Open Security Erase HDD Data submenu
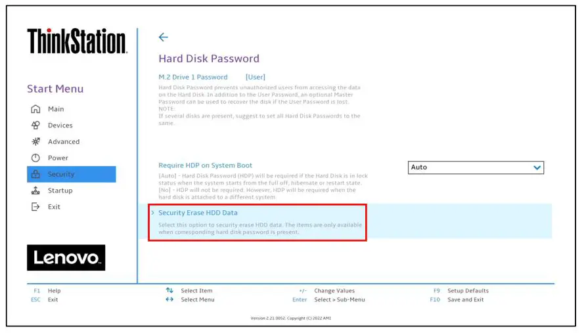The height and width of the screenshot is (333, 584). click(198, 213)
